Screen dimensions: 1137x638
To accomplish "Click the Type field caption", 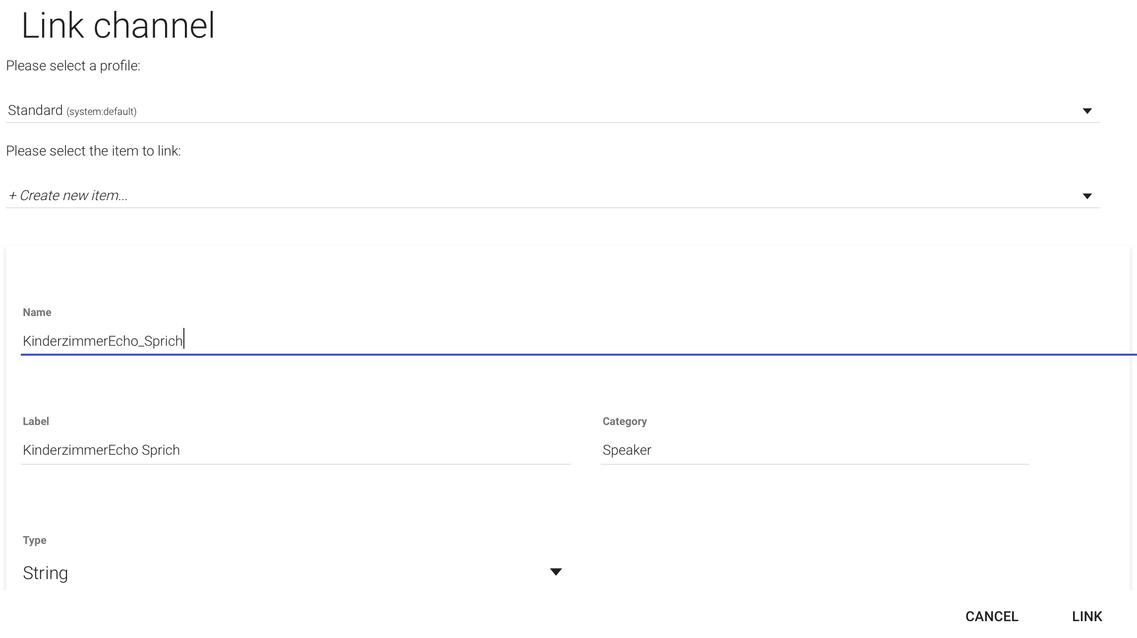I will pos(35,540).
